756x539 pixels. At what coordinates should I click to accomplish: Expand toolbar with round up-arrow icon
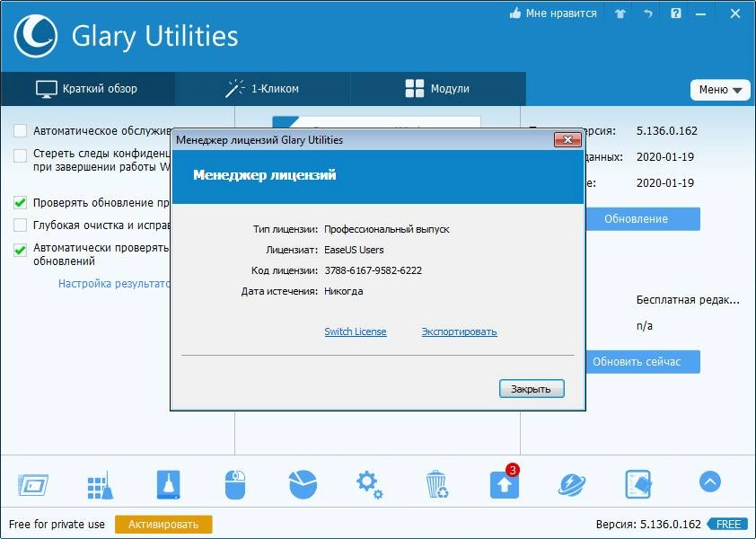click(709, 482)
